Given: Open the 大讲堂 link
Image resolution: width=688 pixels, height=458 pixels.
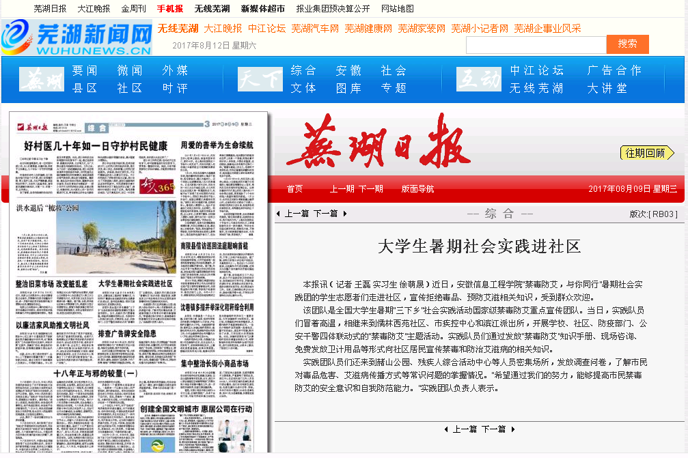Looking at the screenshot, I should pyautogui.click(x=607, y=88).
